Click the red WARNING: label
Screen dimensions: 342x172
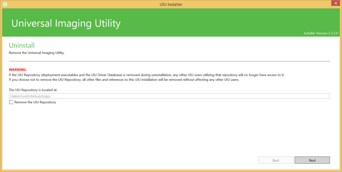coord(17,70)
